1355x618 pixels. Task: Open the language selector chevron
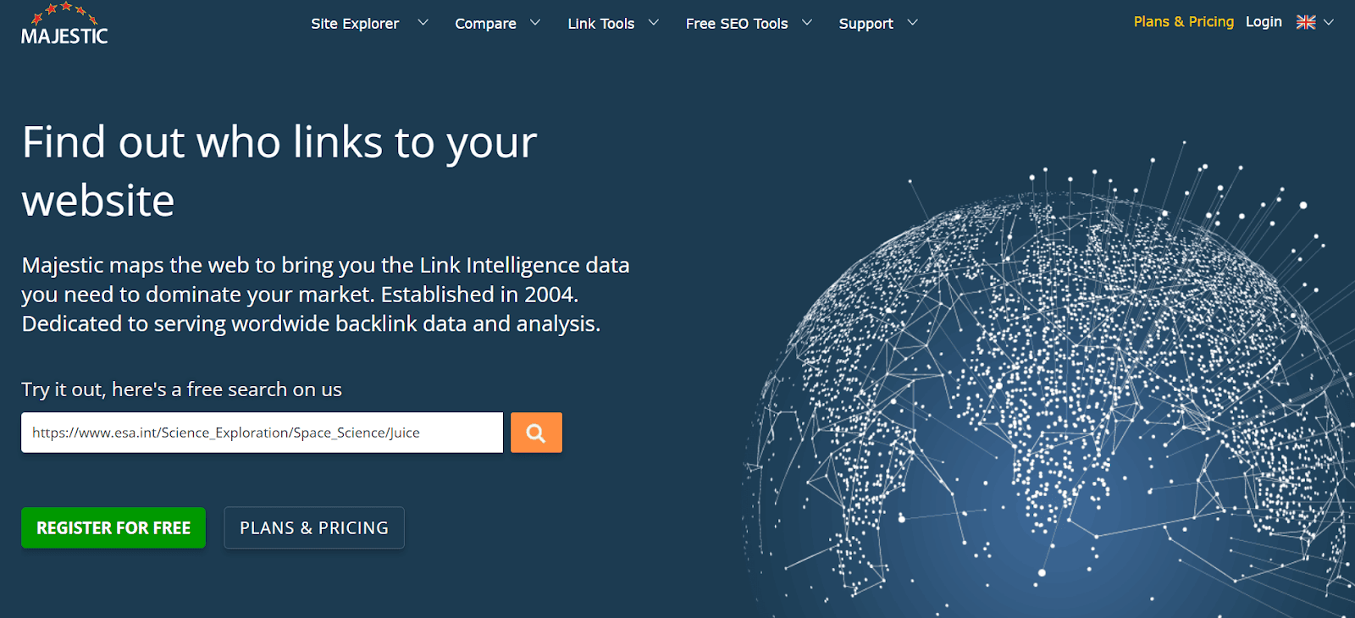pos(1329,23)
